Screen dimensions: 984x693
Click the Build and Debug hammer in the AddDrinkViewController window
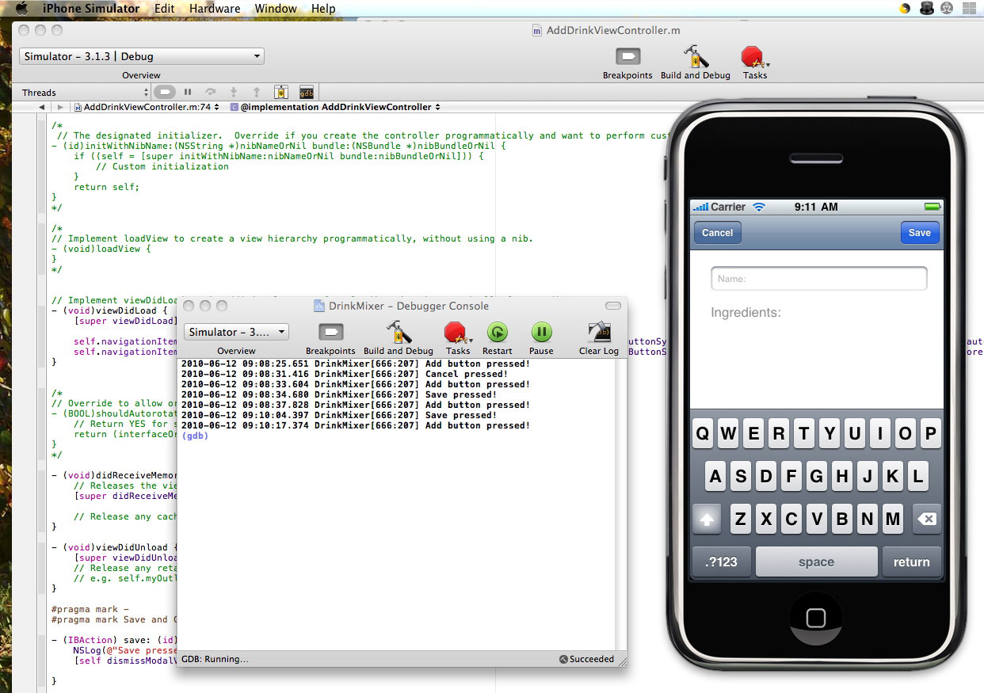tap(696, 57)
